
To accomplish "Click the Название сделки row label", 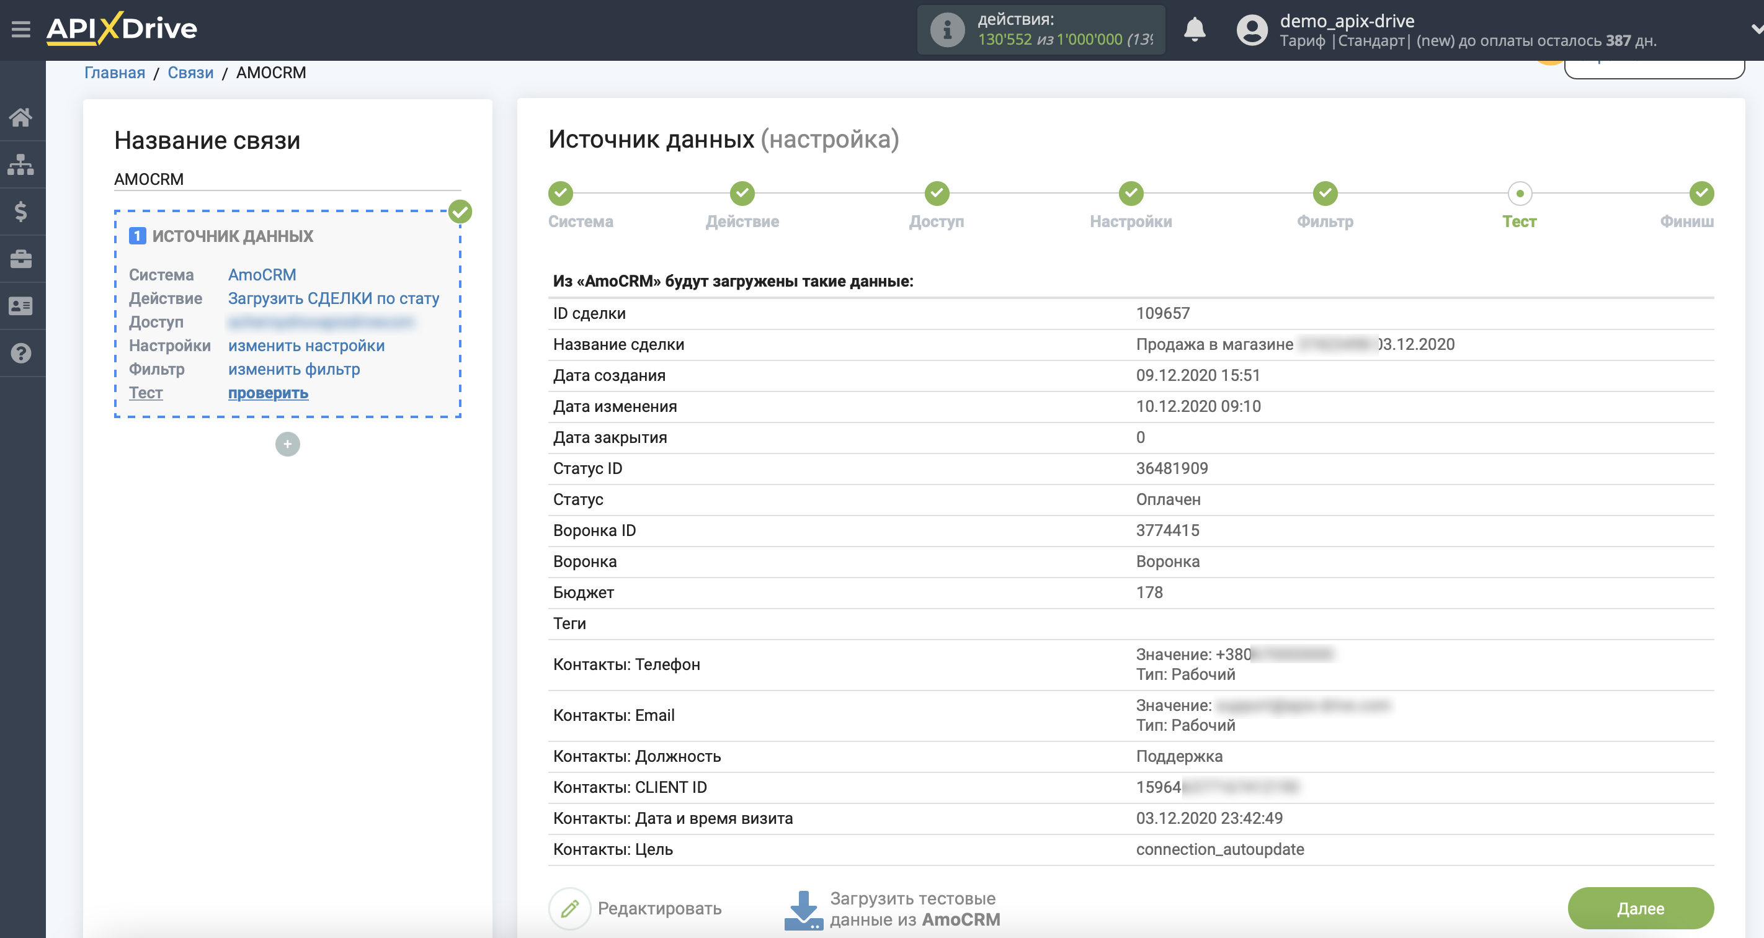I will point(618,344).
